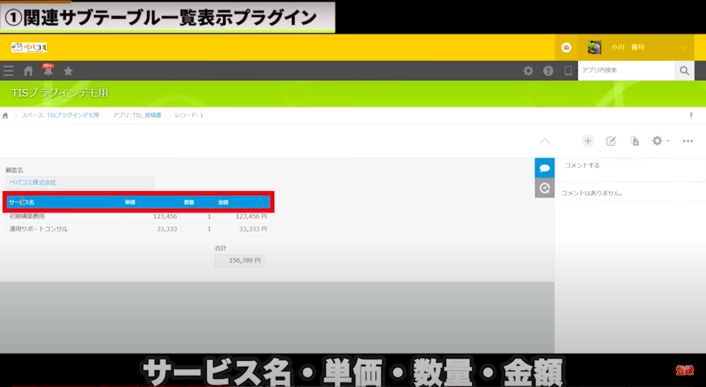Screen dimensions: 706x387
Task: Open the ペパコミ株式会社 customer link
Action: (33, 182)
